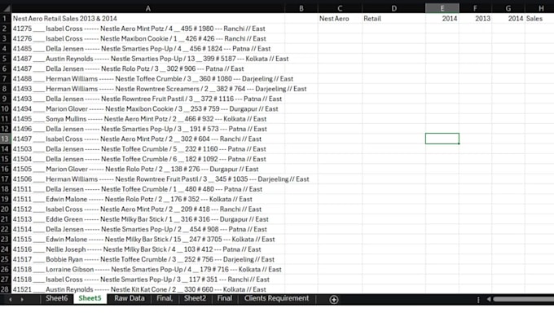The width and height of the screenshot is (554, 335).
Task: Click cell E1 containing 2014
Action: [x=442, y=19]
